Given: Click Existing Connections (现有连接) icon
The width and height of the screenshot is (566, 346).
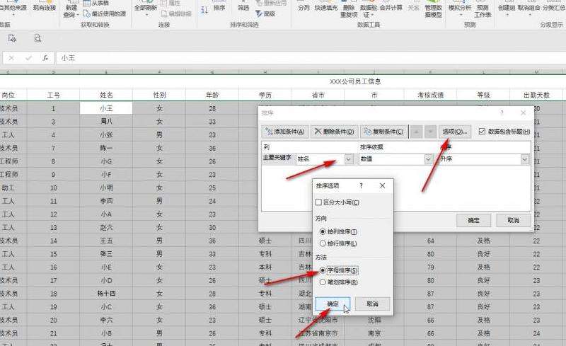Looking at the screenshot, I should pos(45,8).
